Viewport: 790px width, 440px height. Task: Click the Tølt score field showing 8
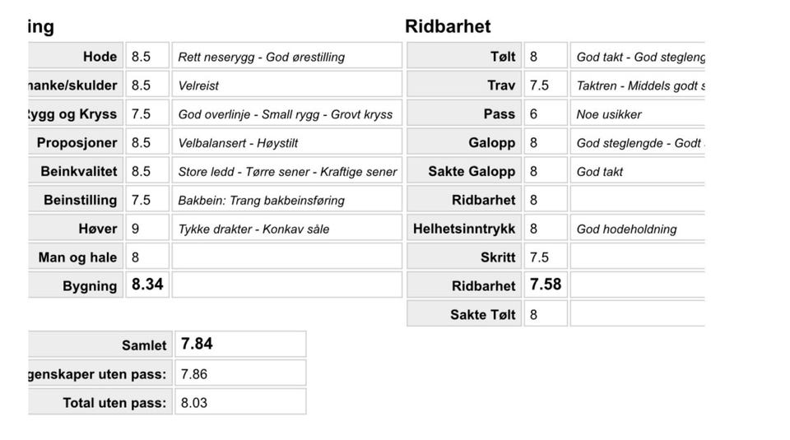(545, 57)
